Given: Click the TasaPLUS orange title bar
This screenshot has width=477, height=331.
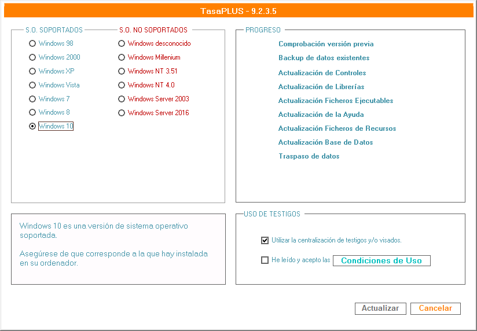Looking at the screenshot, I should pyautogui.click(x=238, y=11).
